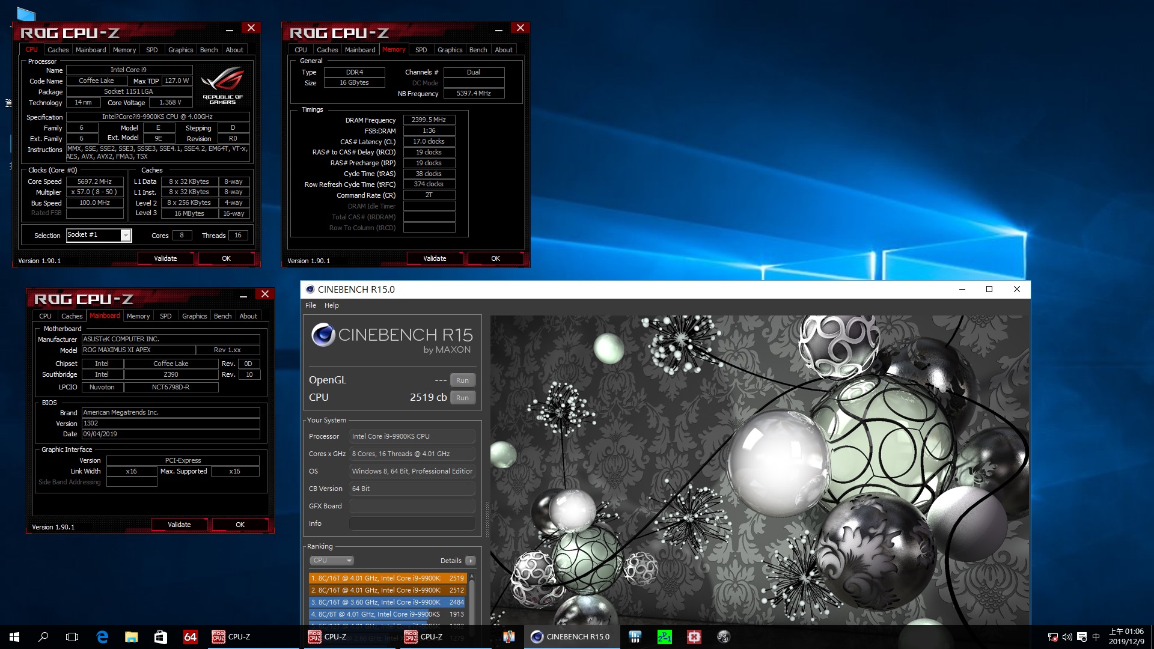Image resolution: width=1154 pixels, height=649 pixels.
Task: Click BIOS date 09/04/2019
Action: (171, 434)
